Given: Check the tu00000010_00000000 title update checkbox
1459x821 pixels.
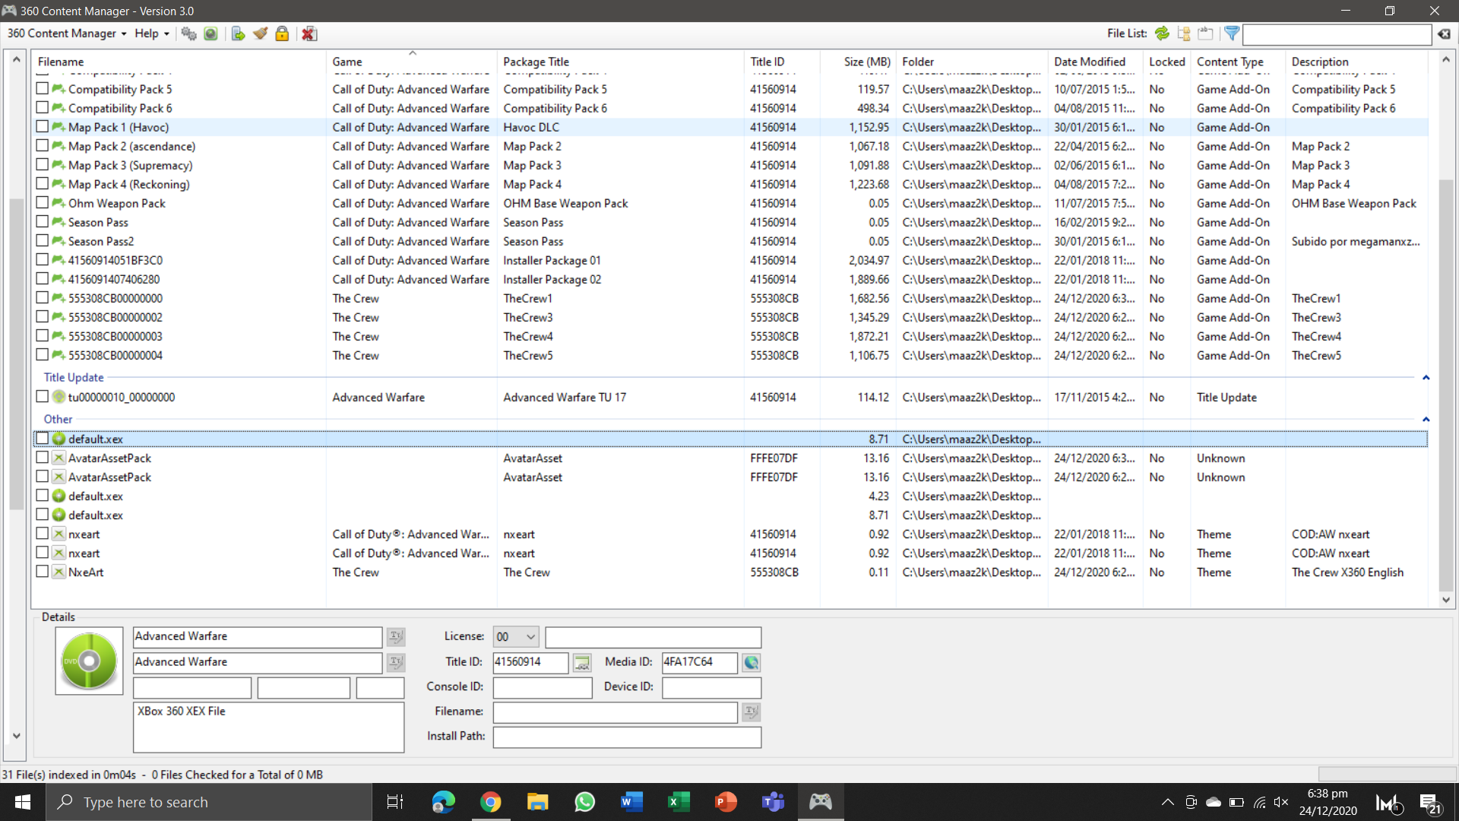Looking at the screenshot, I should point(43,397).
